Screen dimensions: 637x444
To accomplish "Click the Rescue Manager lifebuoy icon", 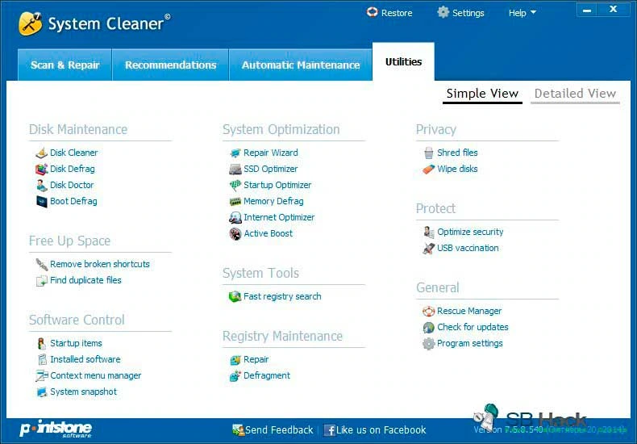I will click(x=429, y=312).
